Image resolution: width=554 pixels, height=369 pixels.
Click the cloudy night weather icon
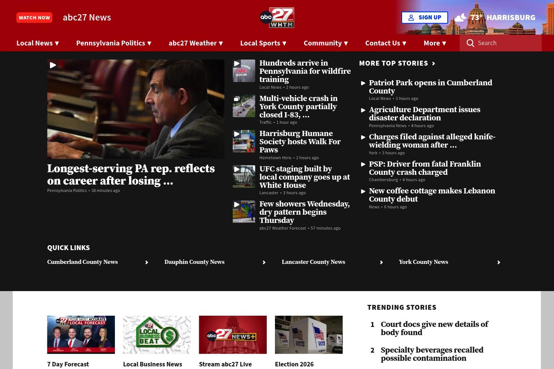(460, 18)
